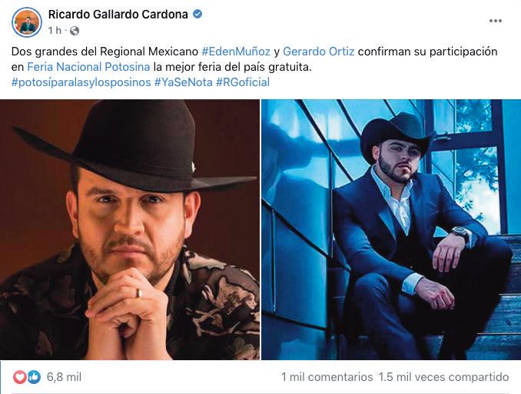521x394 pixels.
Task: Open the right blue-toned staircase photo
Action: [x=391, y=229]
